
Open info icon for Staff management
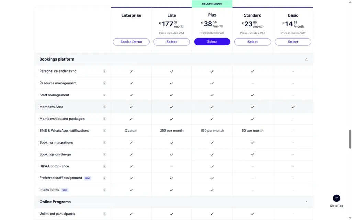pyautogui.click(x=104, y=95)
